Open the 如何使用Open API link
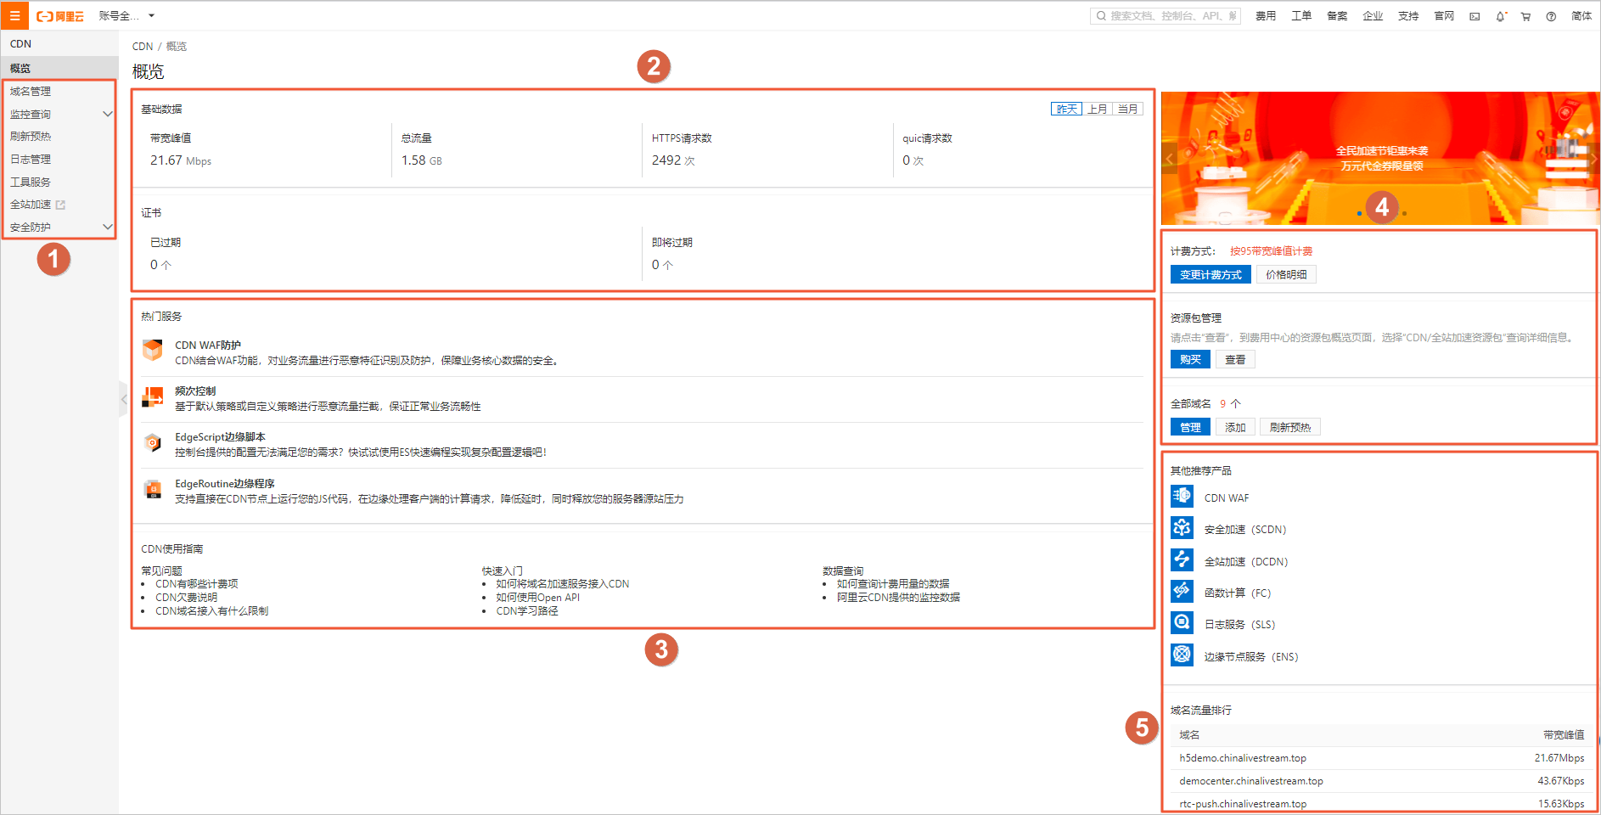The width and height of the screenshot is (1601, 815). [538, 598]
